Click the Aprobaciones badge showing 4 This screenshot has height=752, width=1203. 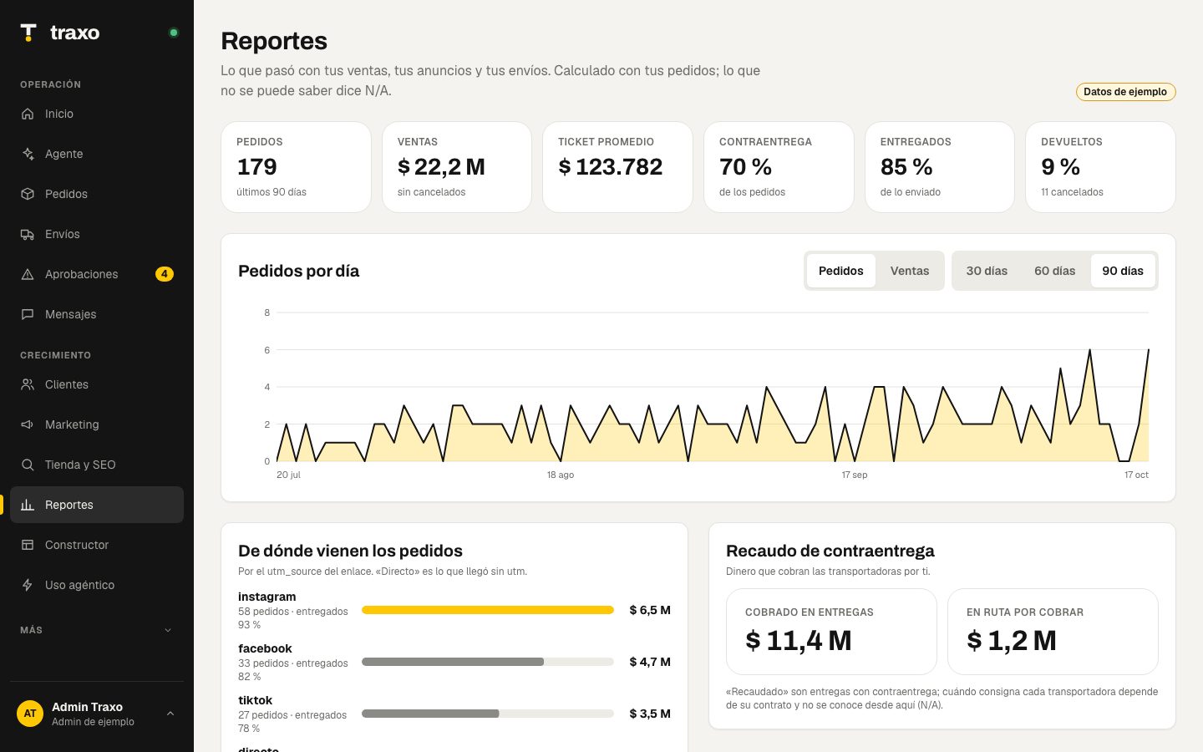click(165, 274)
